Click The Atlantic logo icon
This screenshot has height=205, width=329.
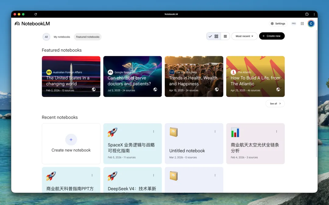click(233, 72)
